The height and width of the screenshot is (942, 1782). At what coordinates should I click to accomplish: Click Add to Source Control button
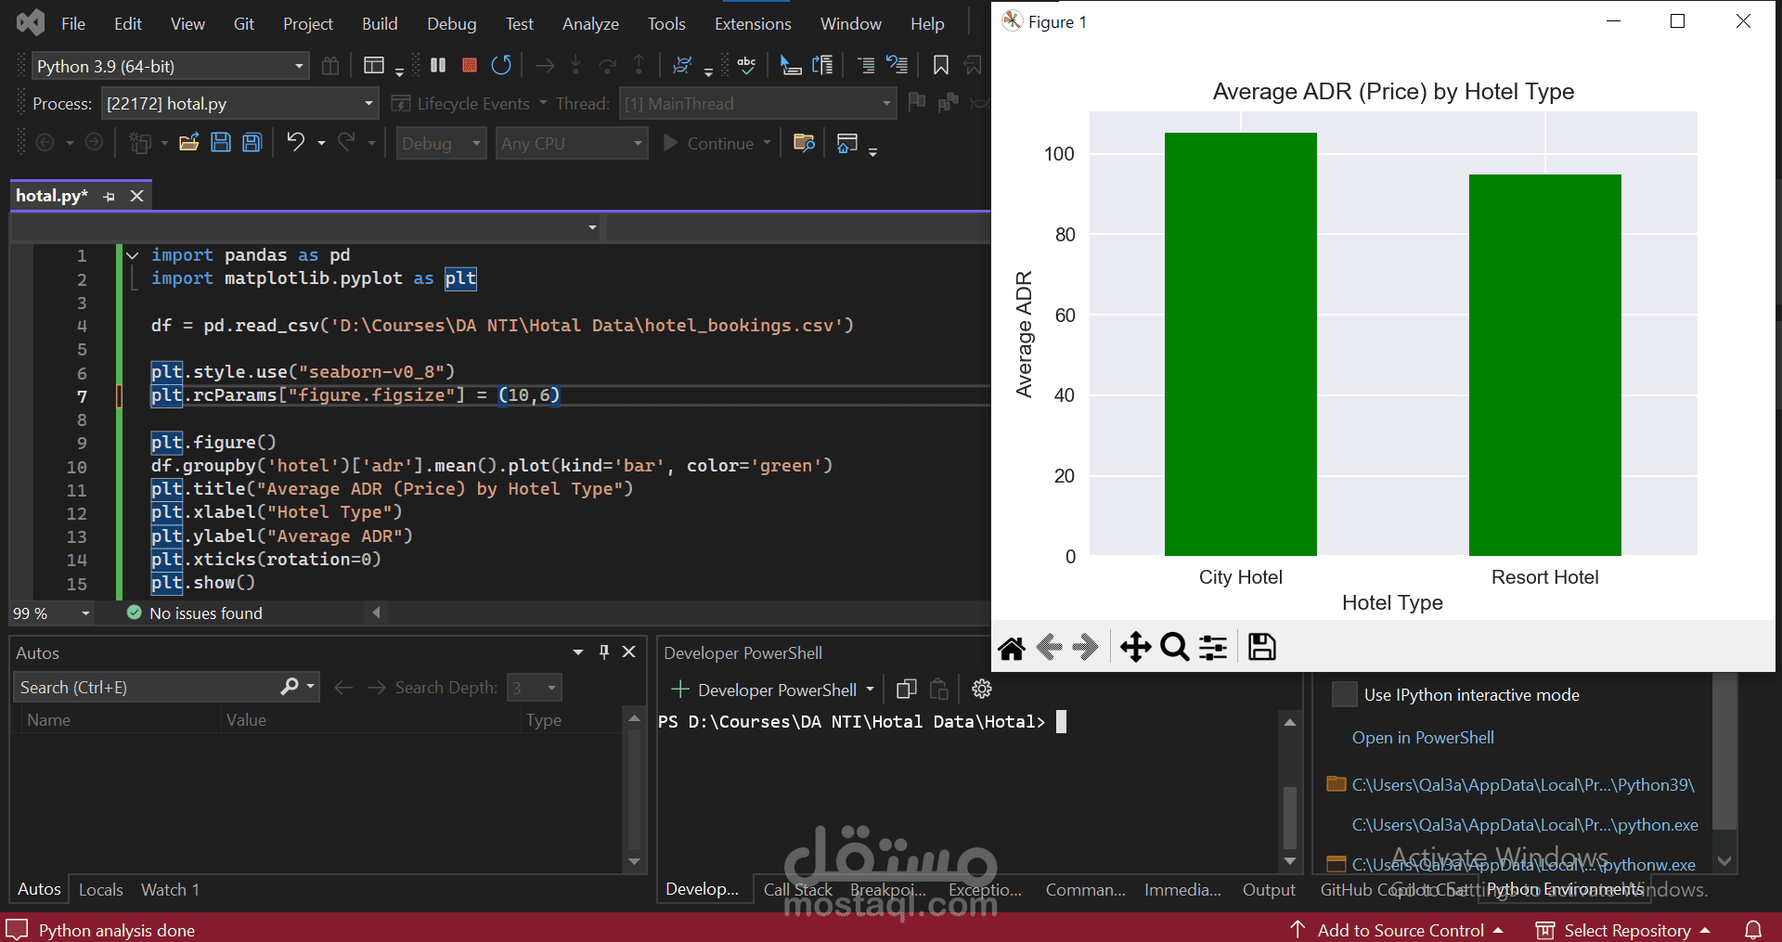1400,930
